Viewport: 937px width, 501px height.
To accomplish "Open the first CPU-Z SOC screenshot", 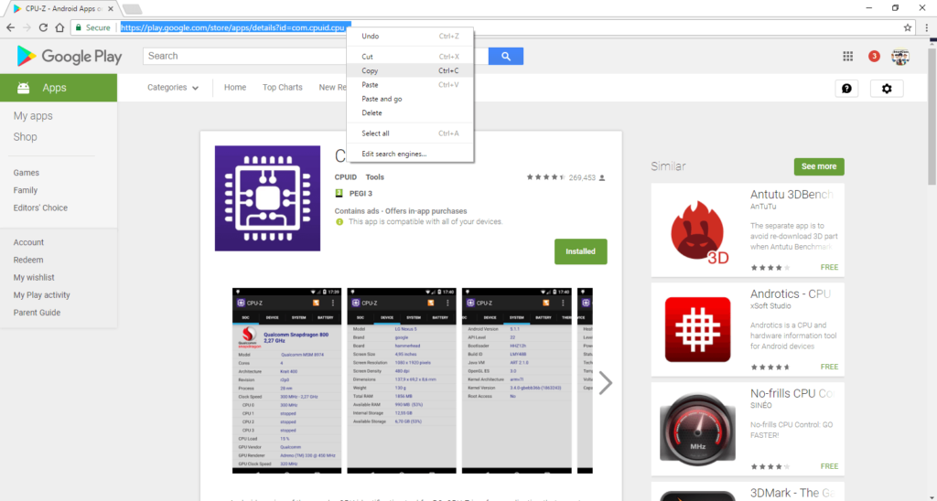I will 286,381.
